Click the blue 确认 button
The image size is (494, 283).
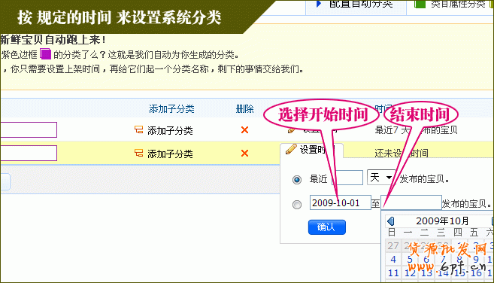[327, 227]
